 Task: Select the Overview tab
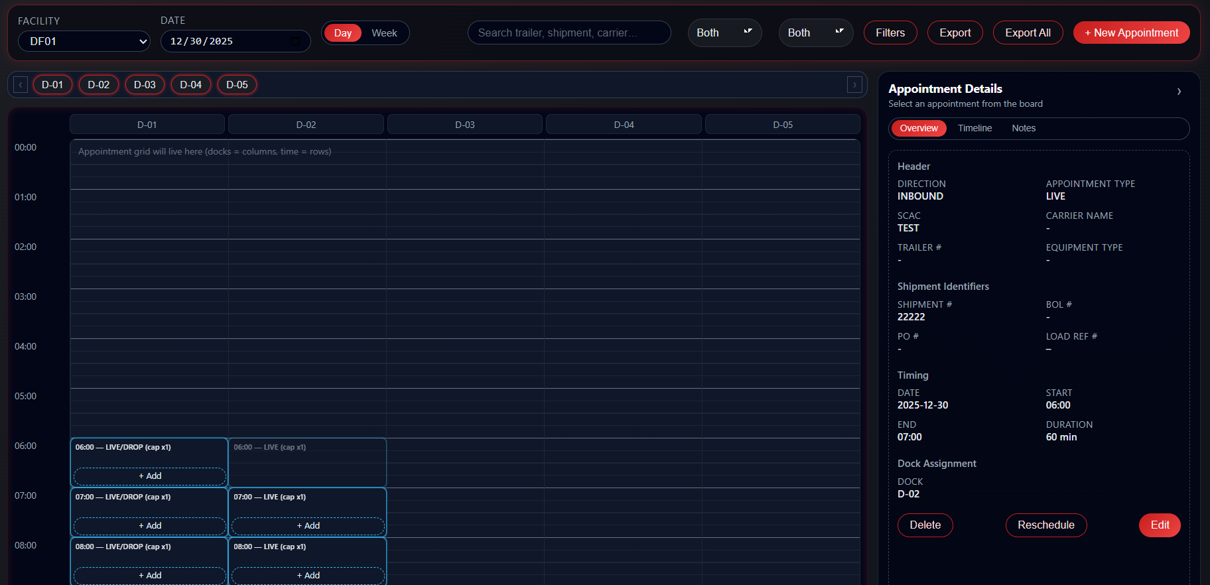point(919,128)
